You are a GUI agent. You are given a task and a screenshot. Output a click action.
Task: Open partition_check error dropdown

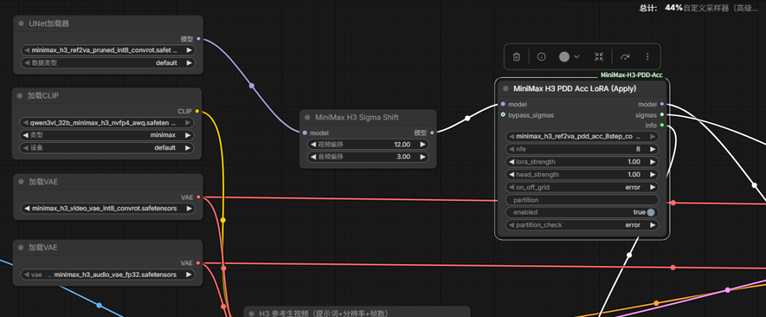pyautogui.click(x=582, y=225)
